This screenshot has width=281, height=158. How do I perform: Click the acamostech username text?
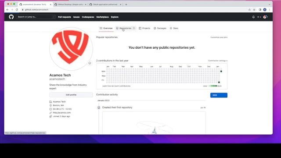point(57,79)
